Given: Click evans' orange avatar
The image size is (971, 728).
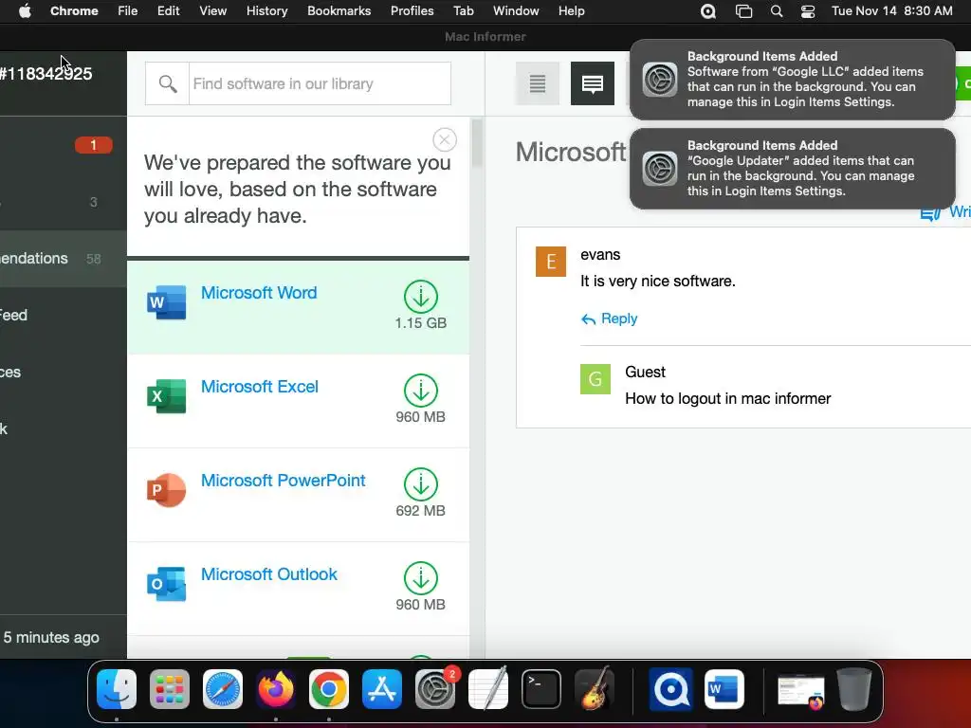Looking at the screenshot, I should pos(551,262).
